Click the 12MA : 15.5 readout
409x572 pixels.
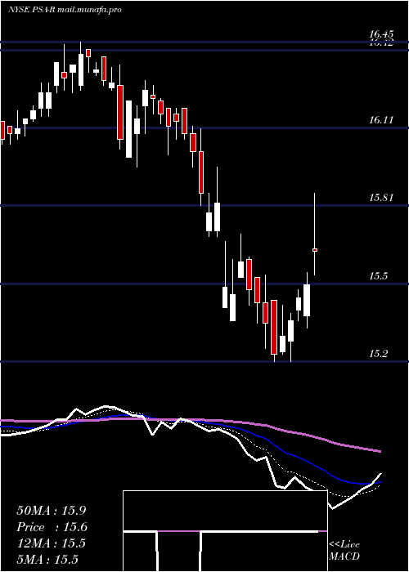pos(51,543)
